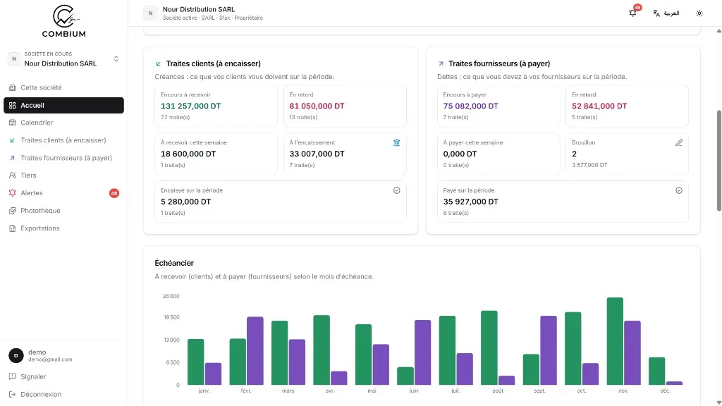Click the bank icon on À l'encaissement card
722x406 pixels.
click(396, 142)
